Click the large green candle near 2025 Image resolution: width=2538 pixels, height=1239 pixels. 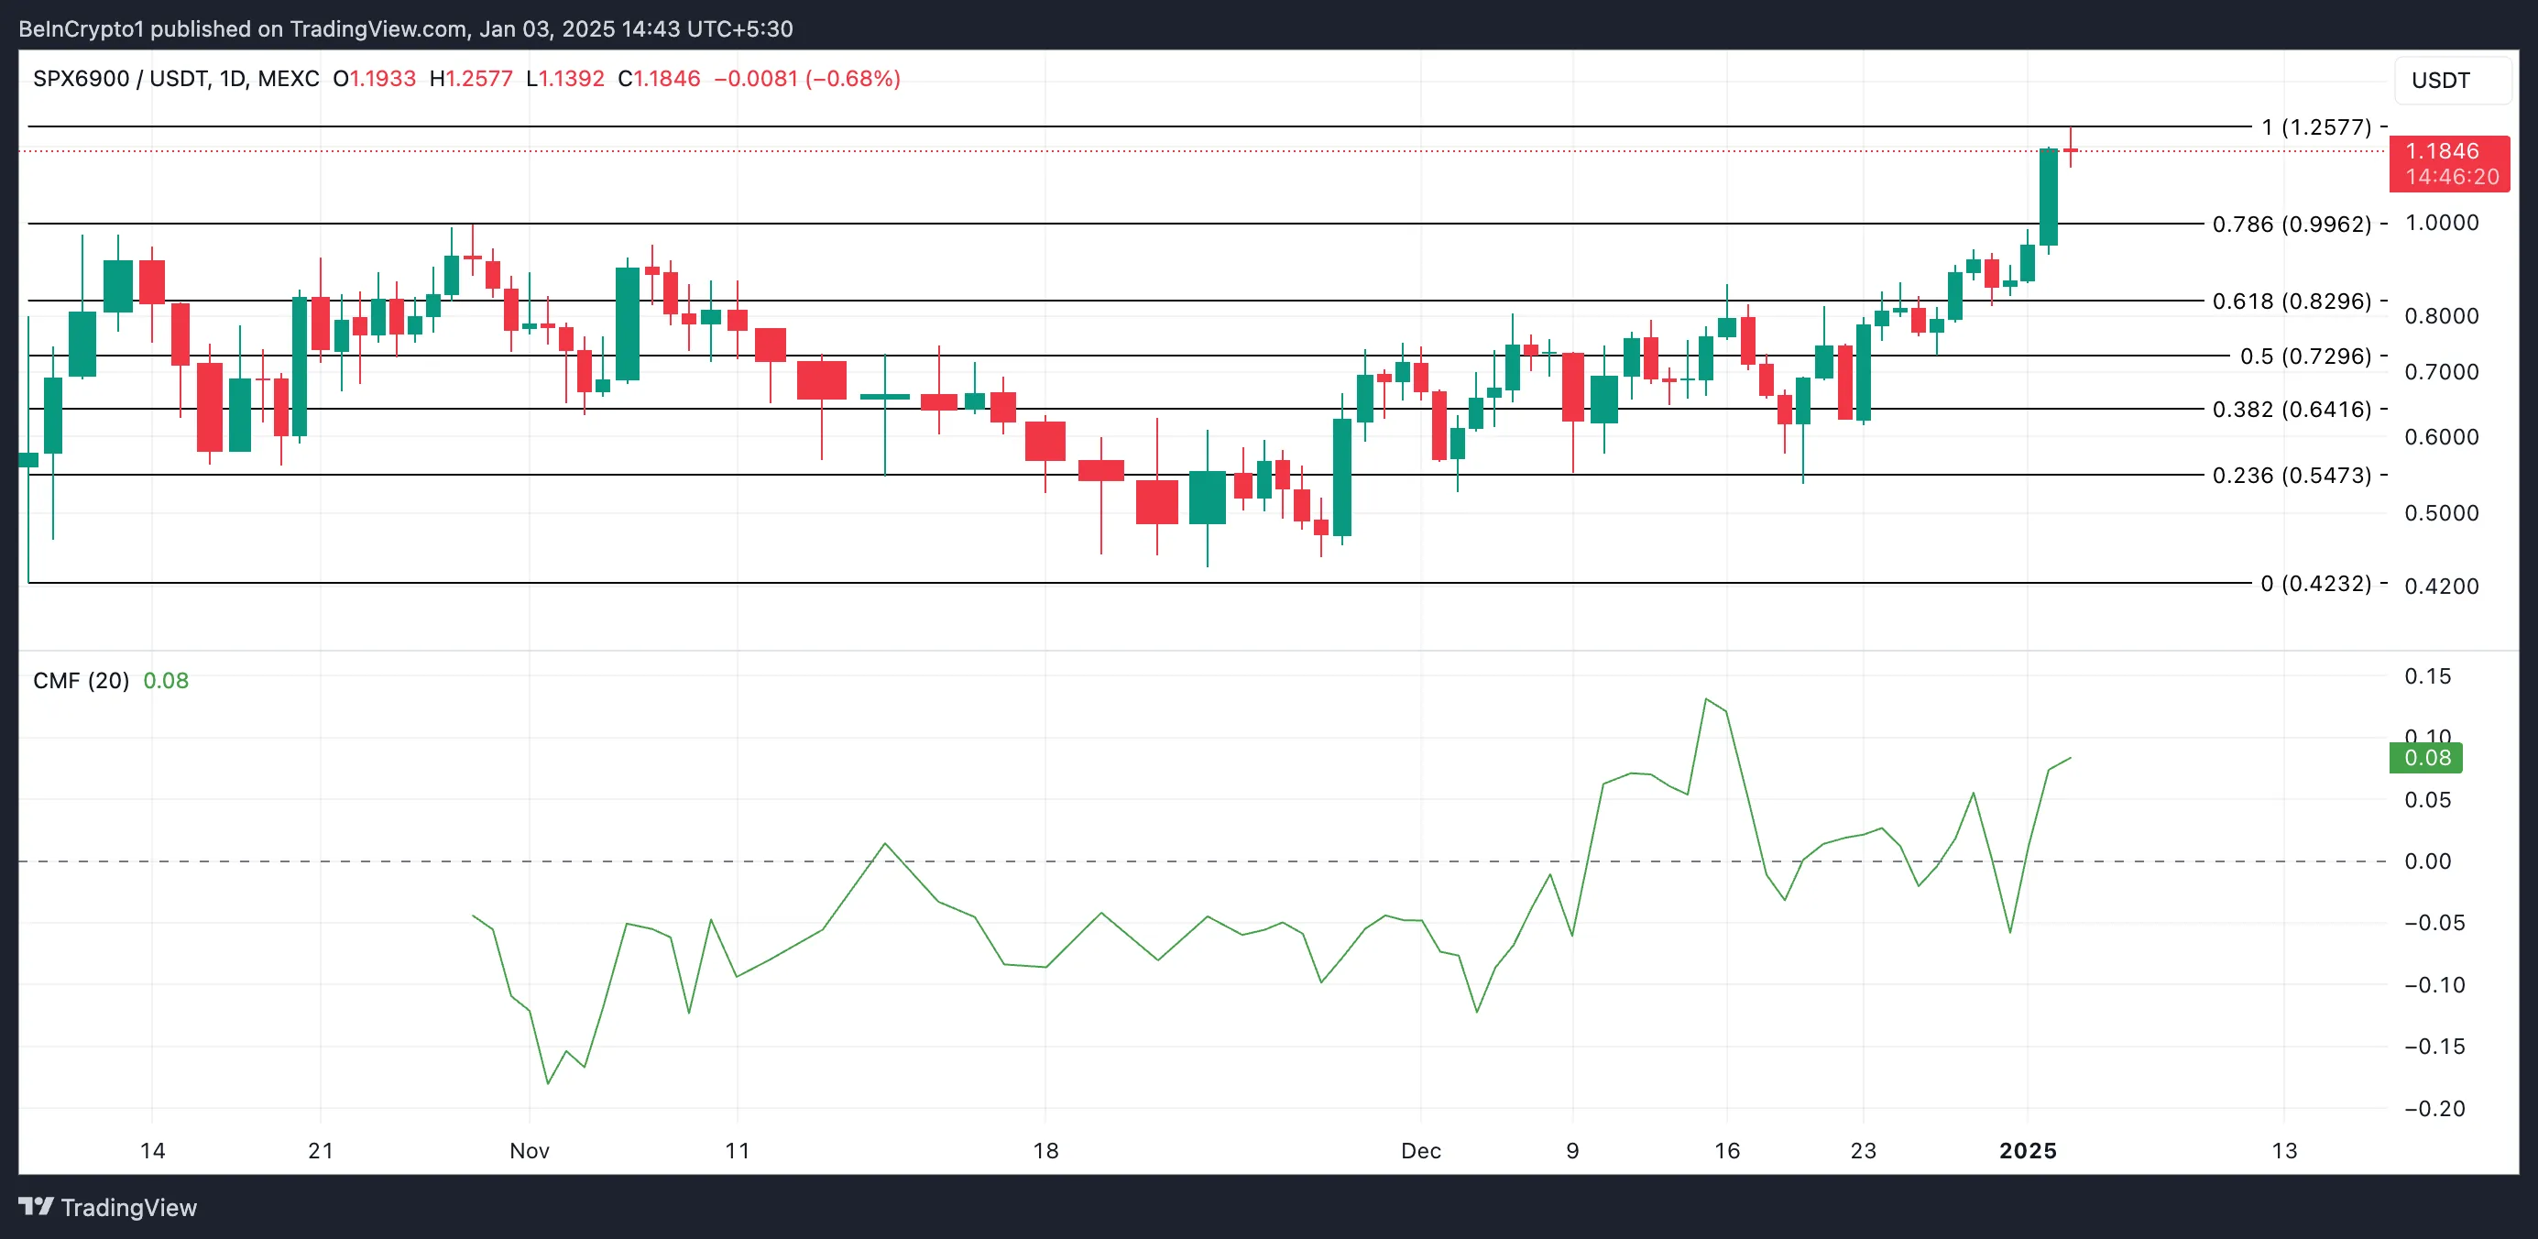[2049, 197]
